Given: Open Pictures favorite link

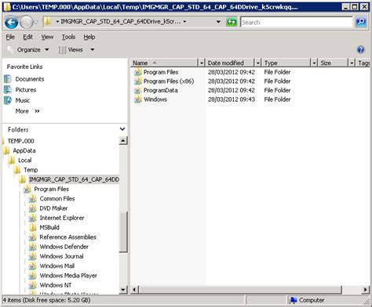Looking at the screenshot, I should point(26,90).
